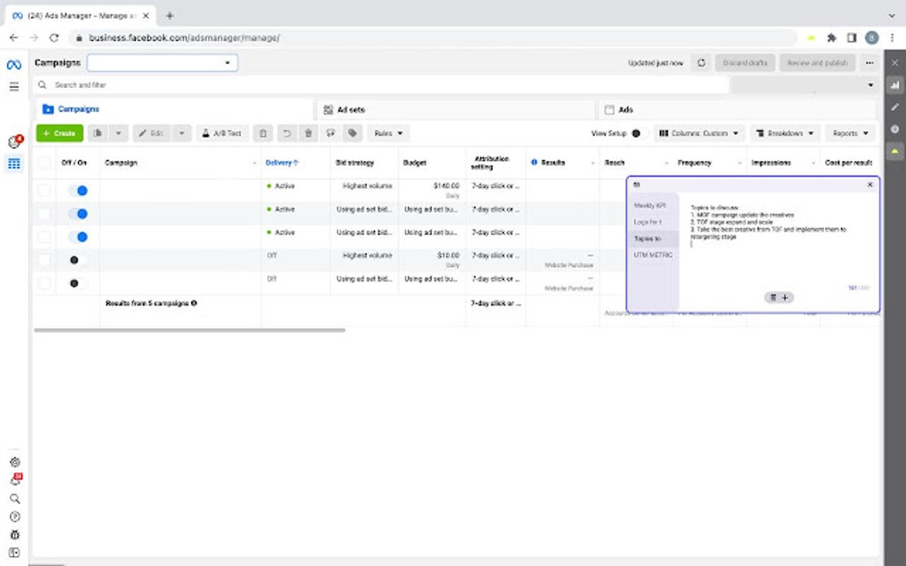Open the Campaigns account selector dropdown
Screen dimensions: 906x566
(x=163, y=63)
